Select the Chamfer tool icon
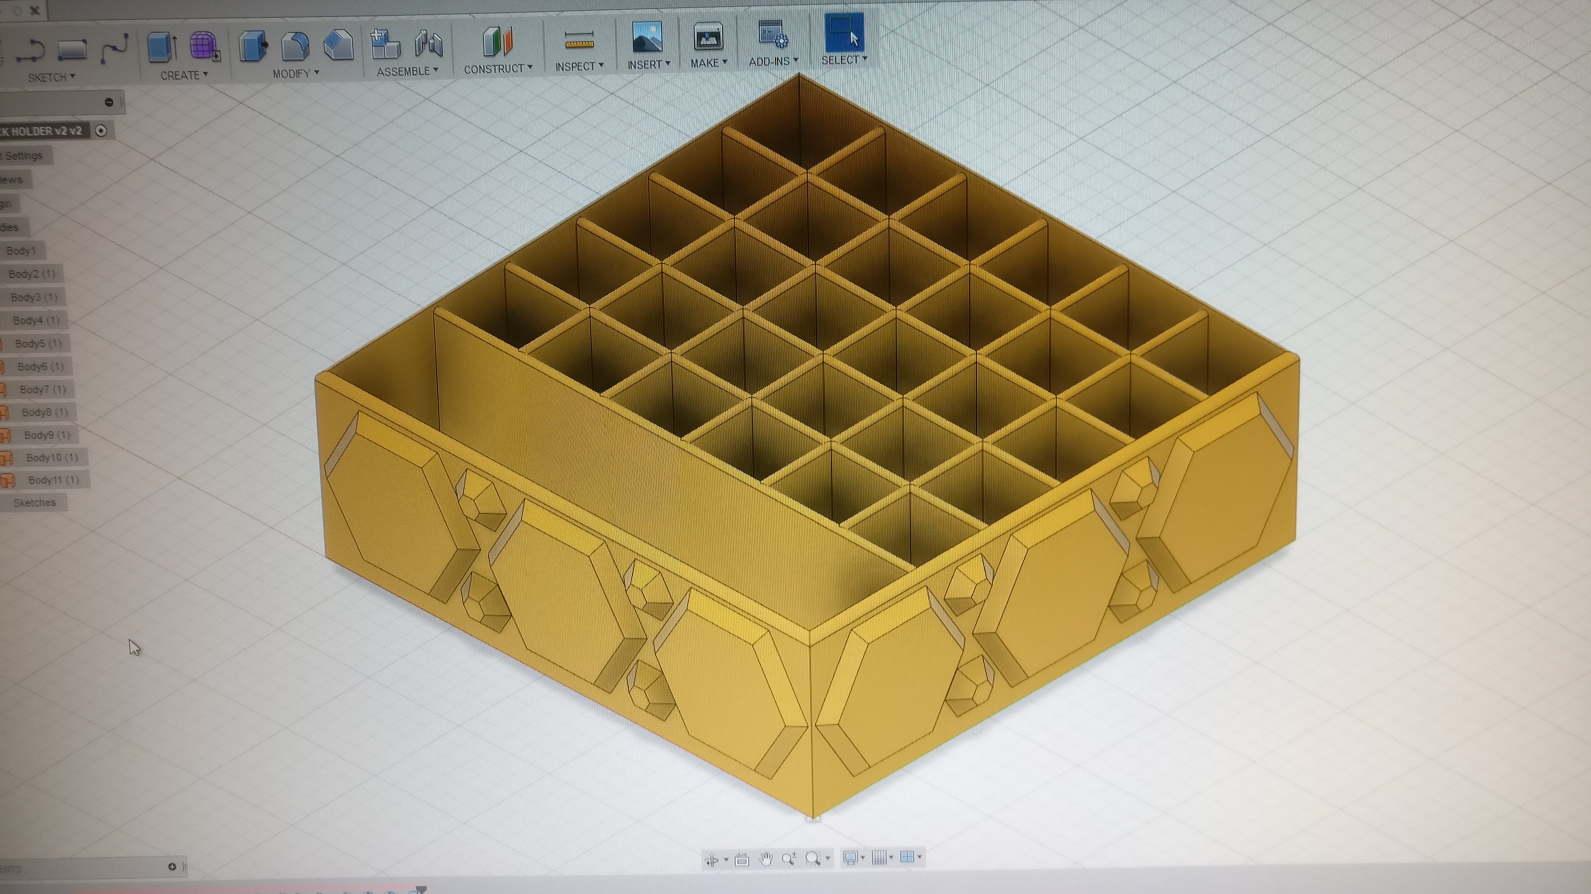Viewport: 1591px width, 894px height. (x=338, y=45)
